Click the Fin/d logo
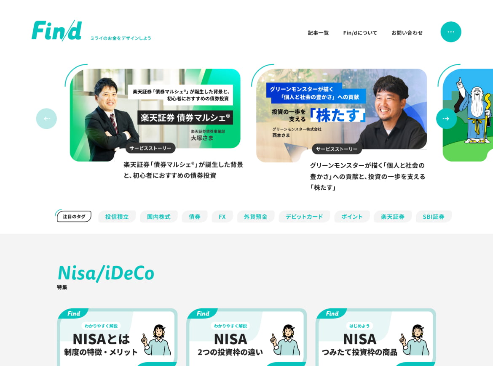This screenshot has height=366, width=493. click(57, 31)
